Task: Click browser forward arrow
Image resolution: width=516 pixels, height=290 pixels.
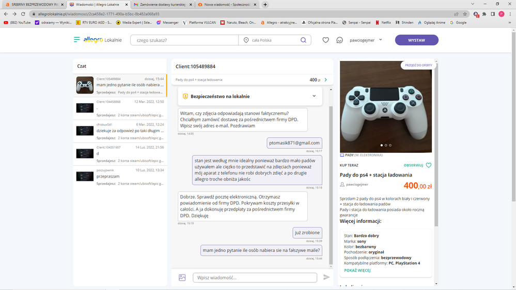Action: [x=14, y=14]
